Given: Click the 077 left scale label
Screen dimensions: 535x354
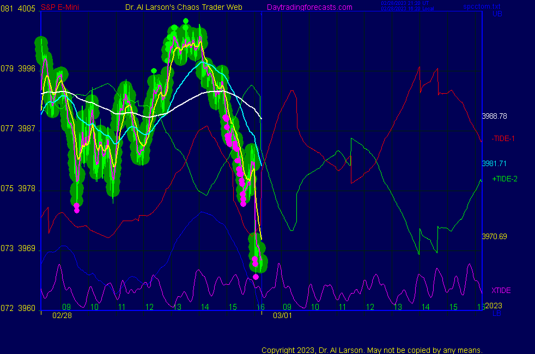Looking at the screenshot, I should click(7, 129).
